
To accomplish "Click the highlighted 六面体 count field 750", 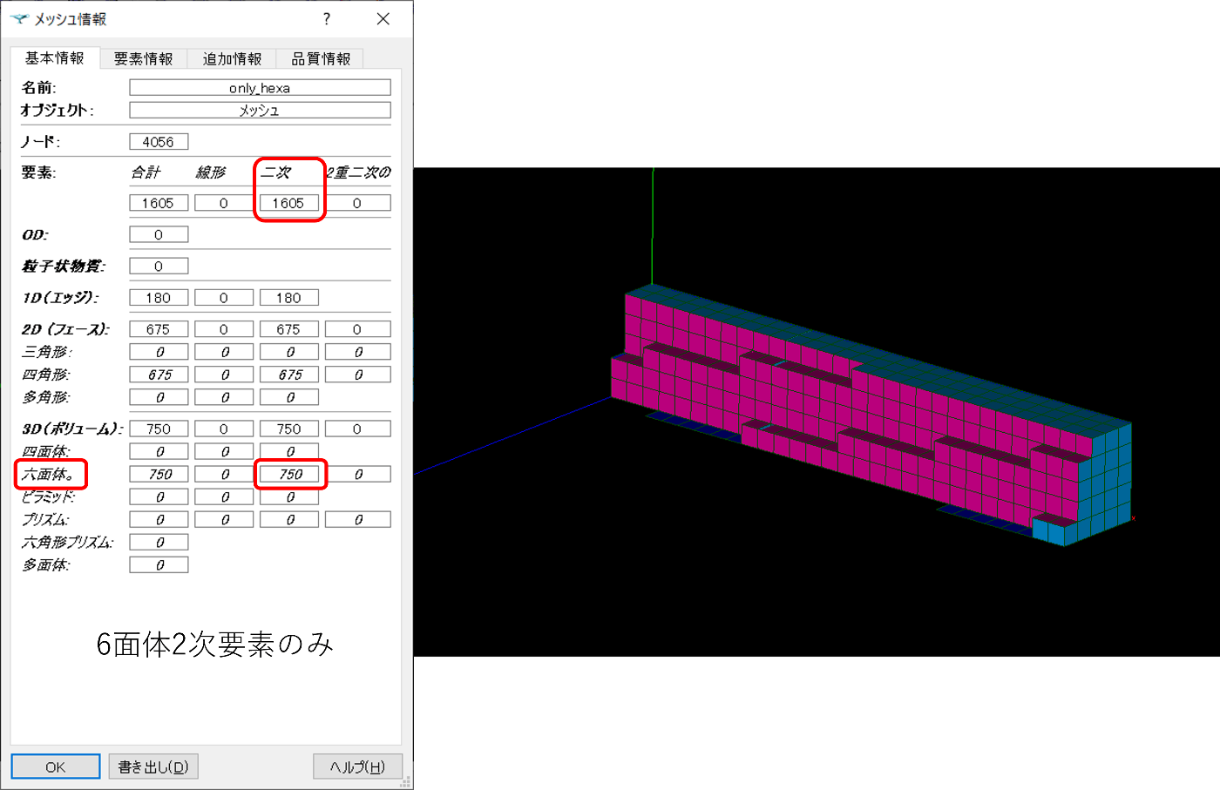I will click(288, 474).
